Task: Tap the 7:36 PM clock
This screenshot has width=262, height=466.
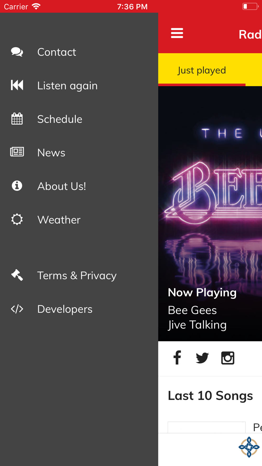Action: (132, 7)
